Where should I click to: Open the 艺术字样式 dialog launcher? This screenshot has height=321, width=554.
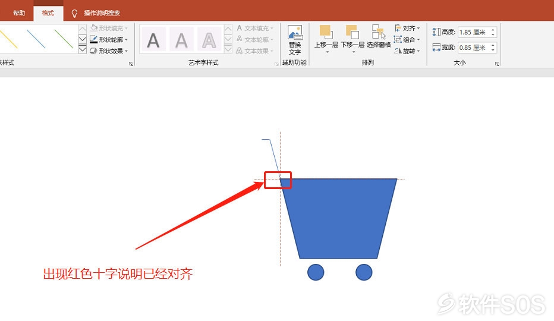[x=276, y=64]
